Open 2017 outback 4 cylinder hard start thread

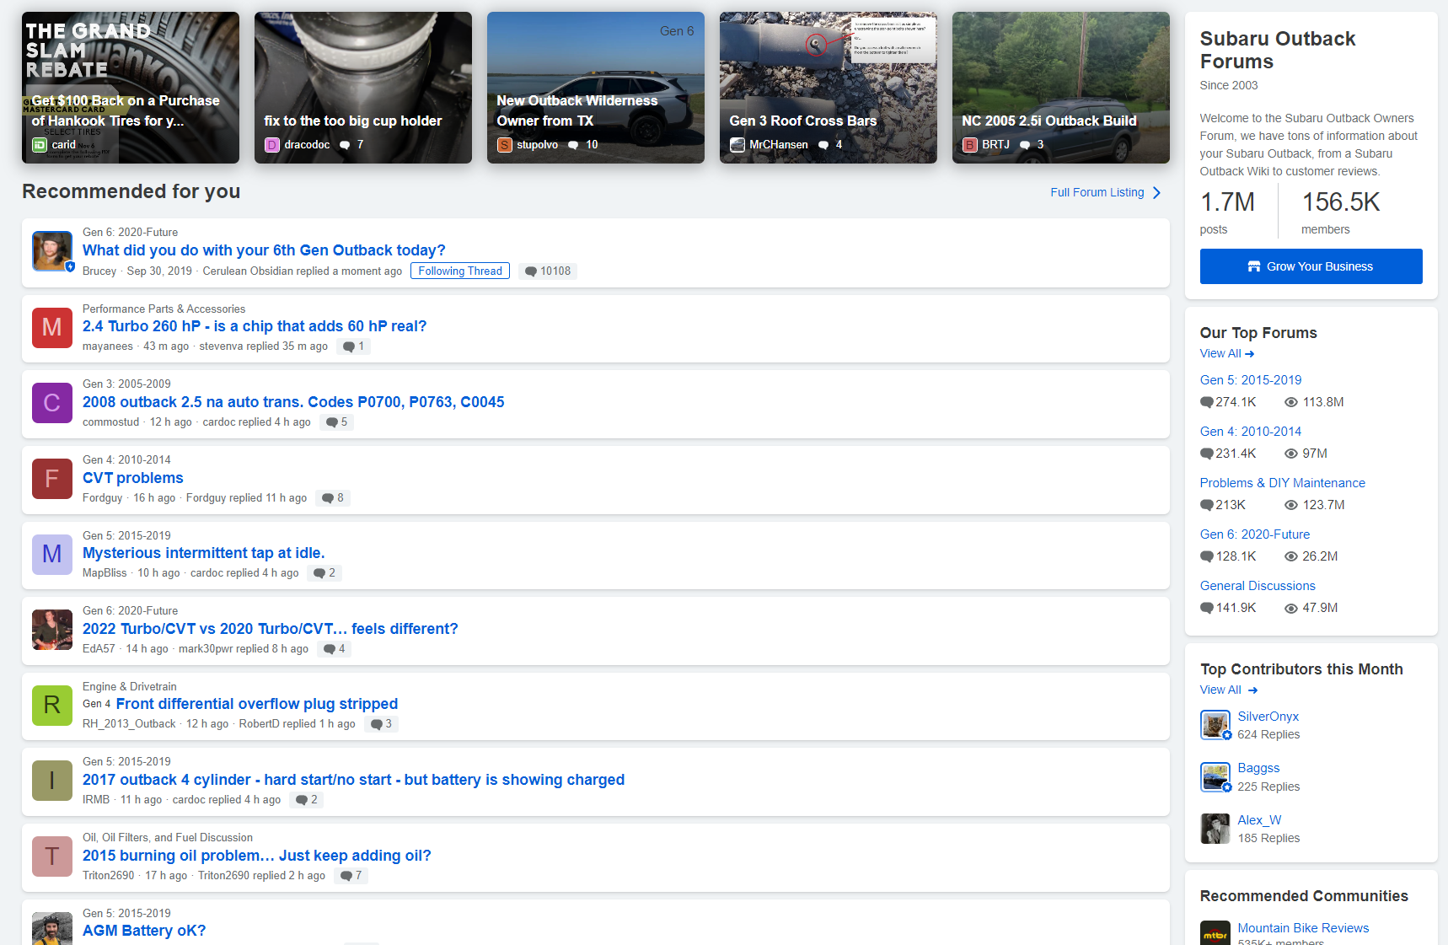(353, 780)
